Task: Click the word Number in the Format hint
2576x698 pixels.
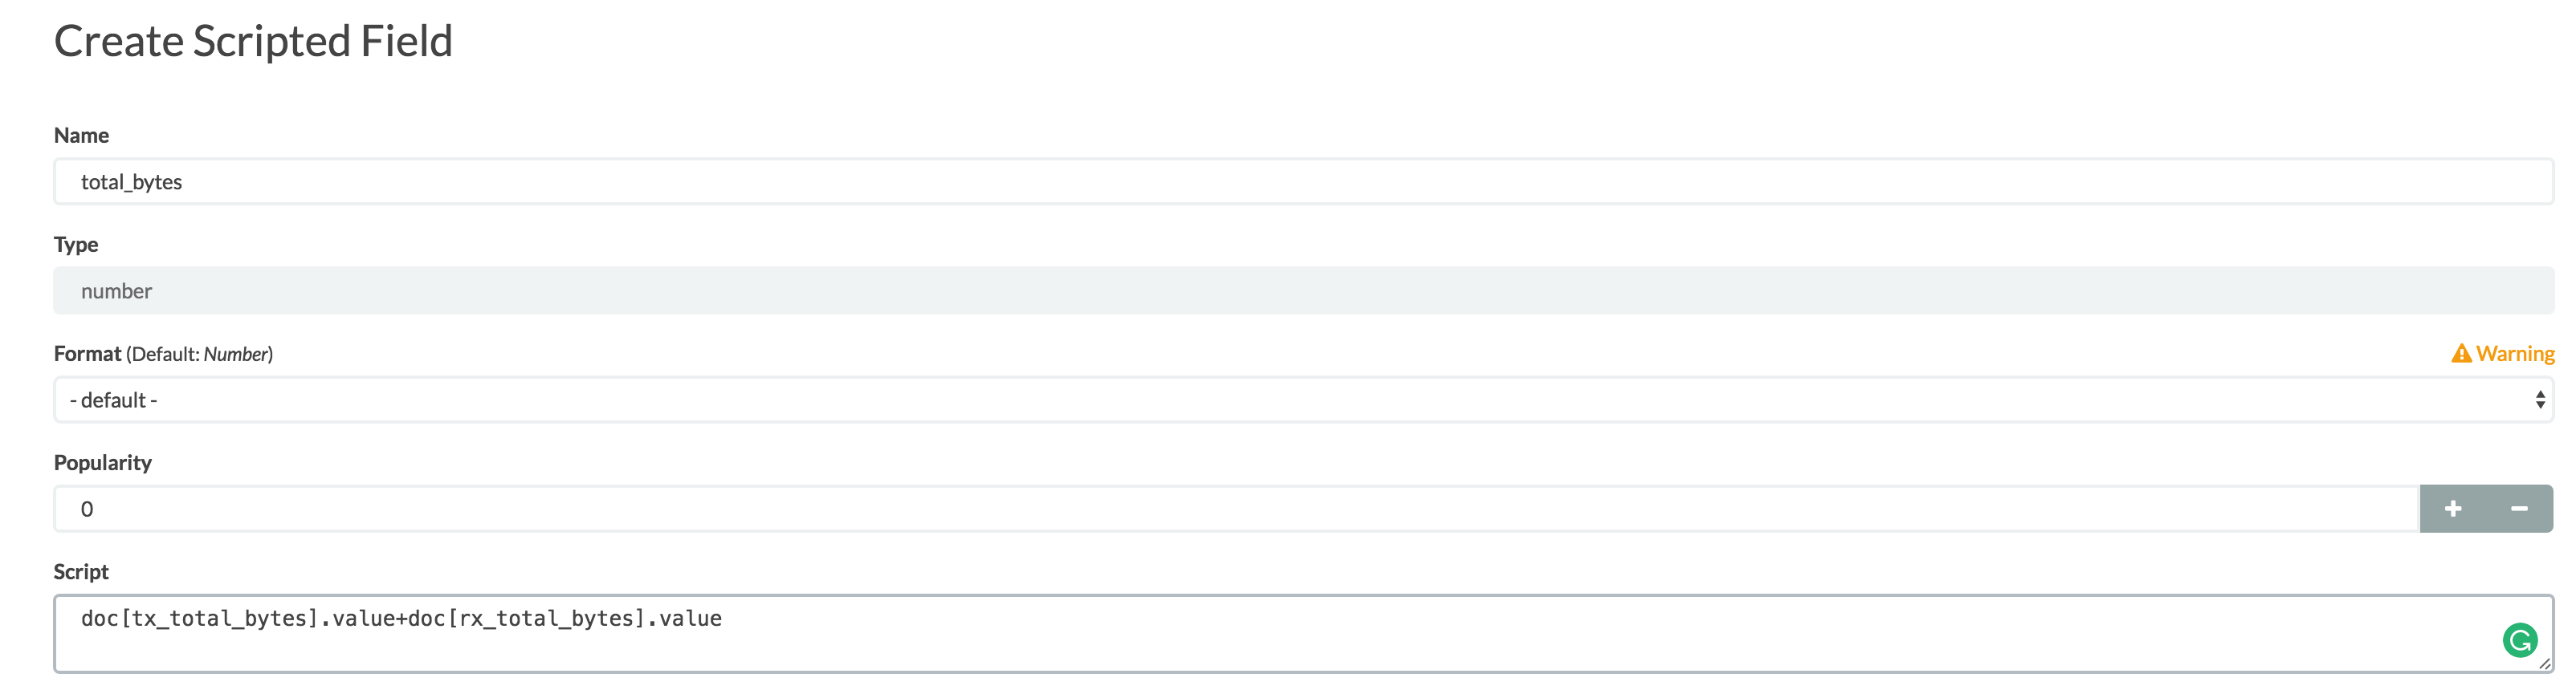Action: pyautogui.click(x=236, y=355)
